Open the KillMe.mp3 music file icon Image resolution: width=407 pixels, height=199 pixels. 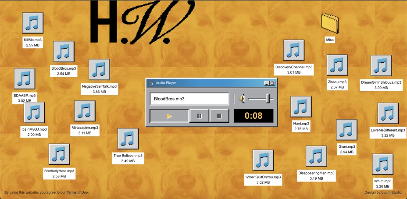33,23
